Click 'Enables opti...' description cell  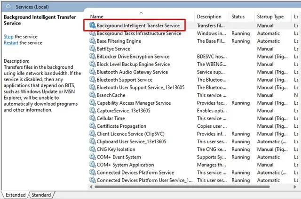tap(212, 110)
